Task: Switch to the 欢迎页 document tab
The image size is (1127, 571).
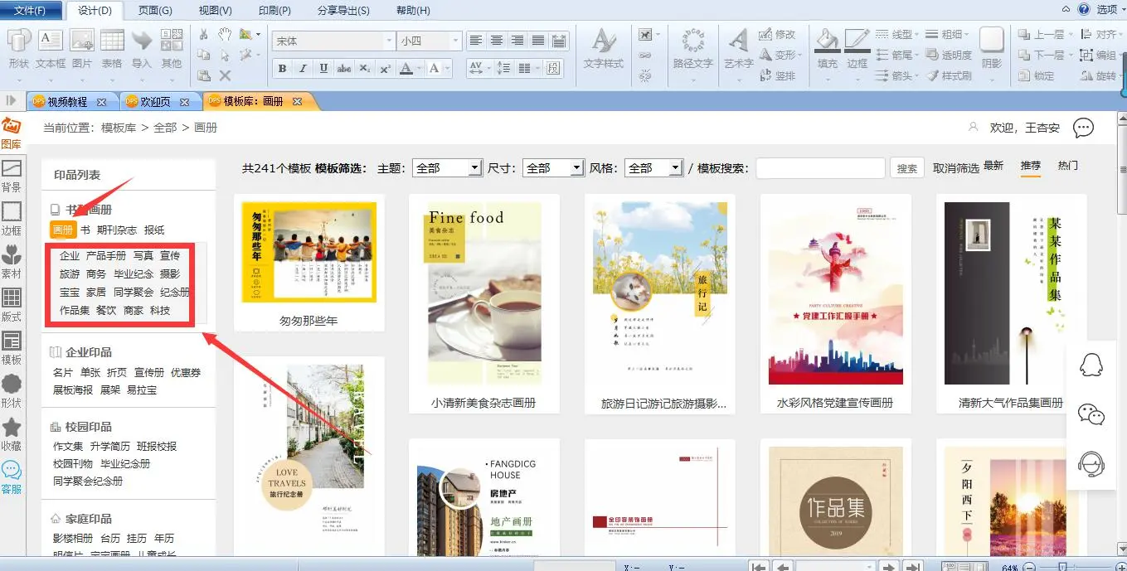Action: pyautogui.click(x=155, y=102)
